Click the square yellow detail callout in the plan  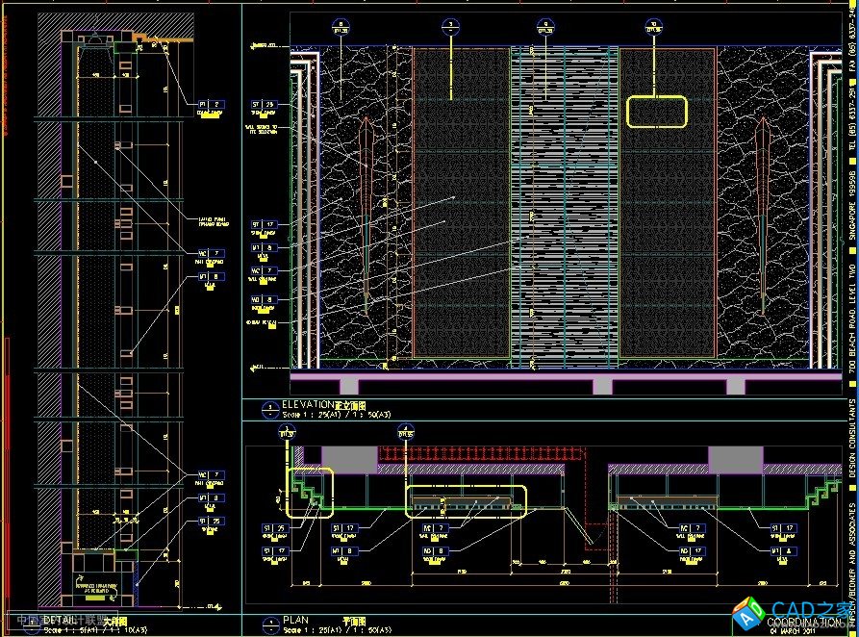[x=310, y=491]
